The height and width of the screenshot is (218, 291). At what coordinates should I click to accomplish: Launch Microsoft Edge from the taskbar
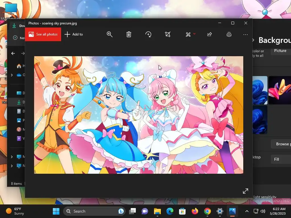point(170,211)
